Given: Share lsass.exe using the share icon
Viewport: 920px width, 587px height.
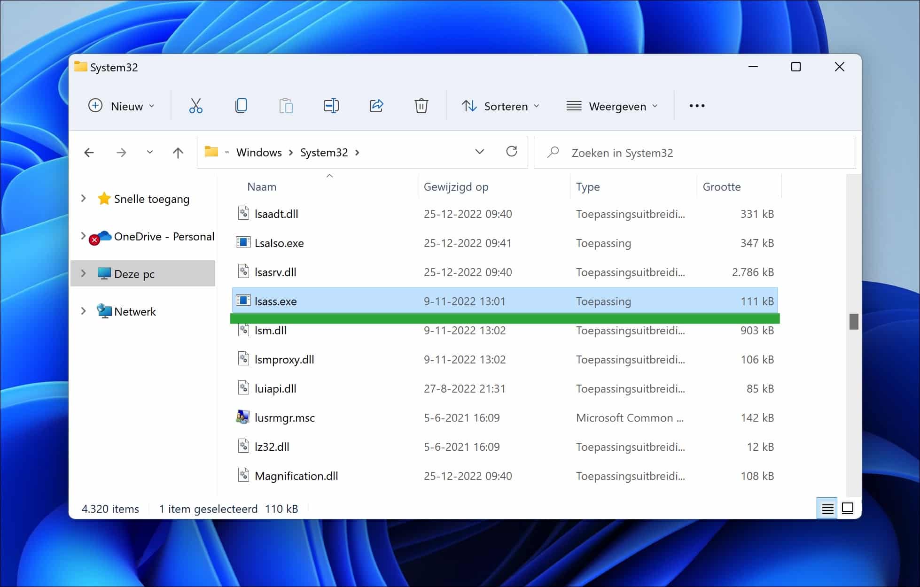Looking at the screenshot, I should point(376,106).
